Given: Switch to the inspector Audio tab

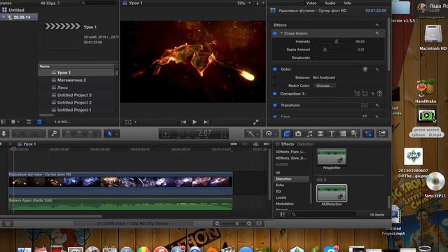Looking at the screenshot, I should point(330,3).
